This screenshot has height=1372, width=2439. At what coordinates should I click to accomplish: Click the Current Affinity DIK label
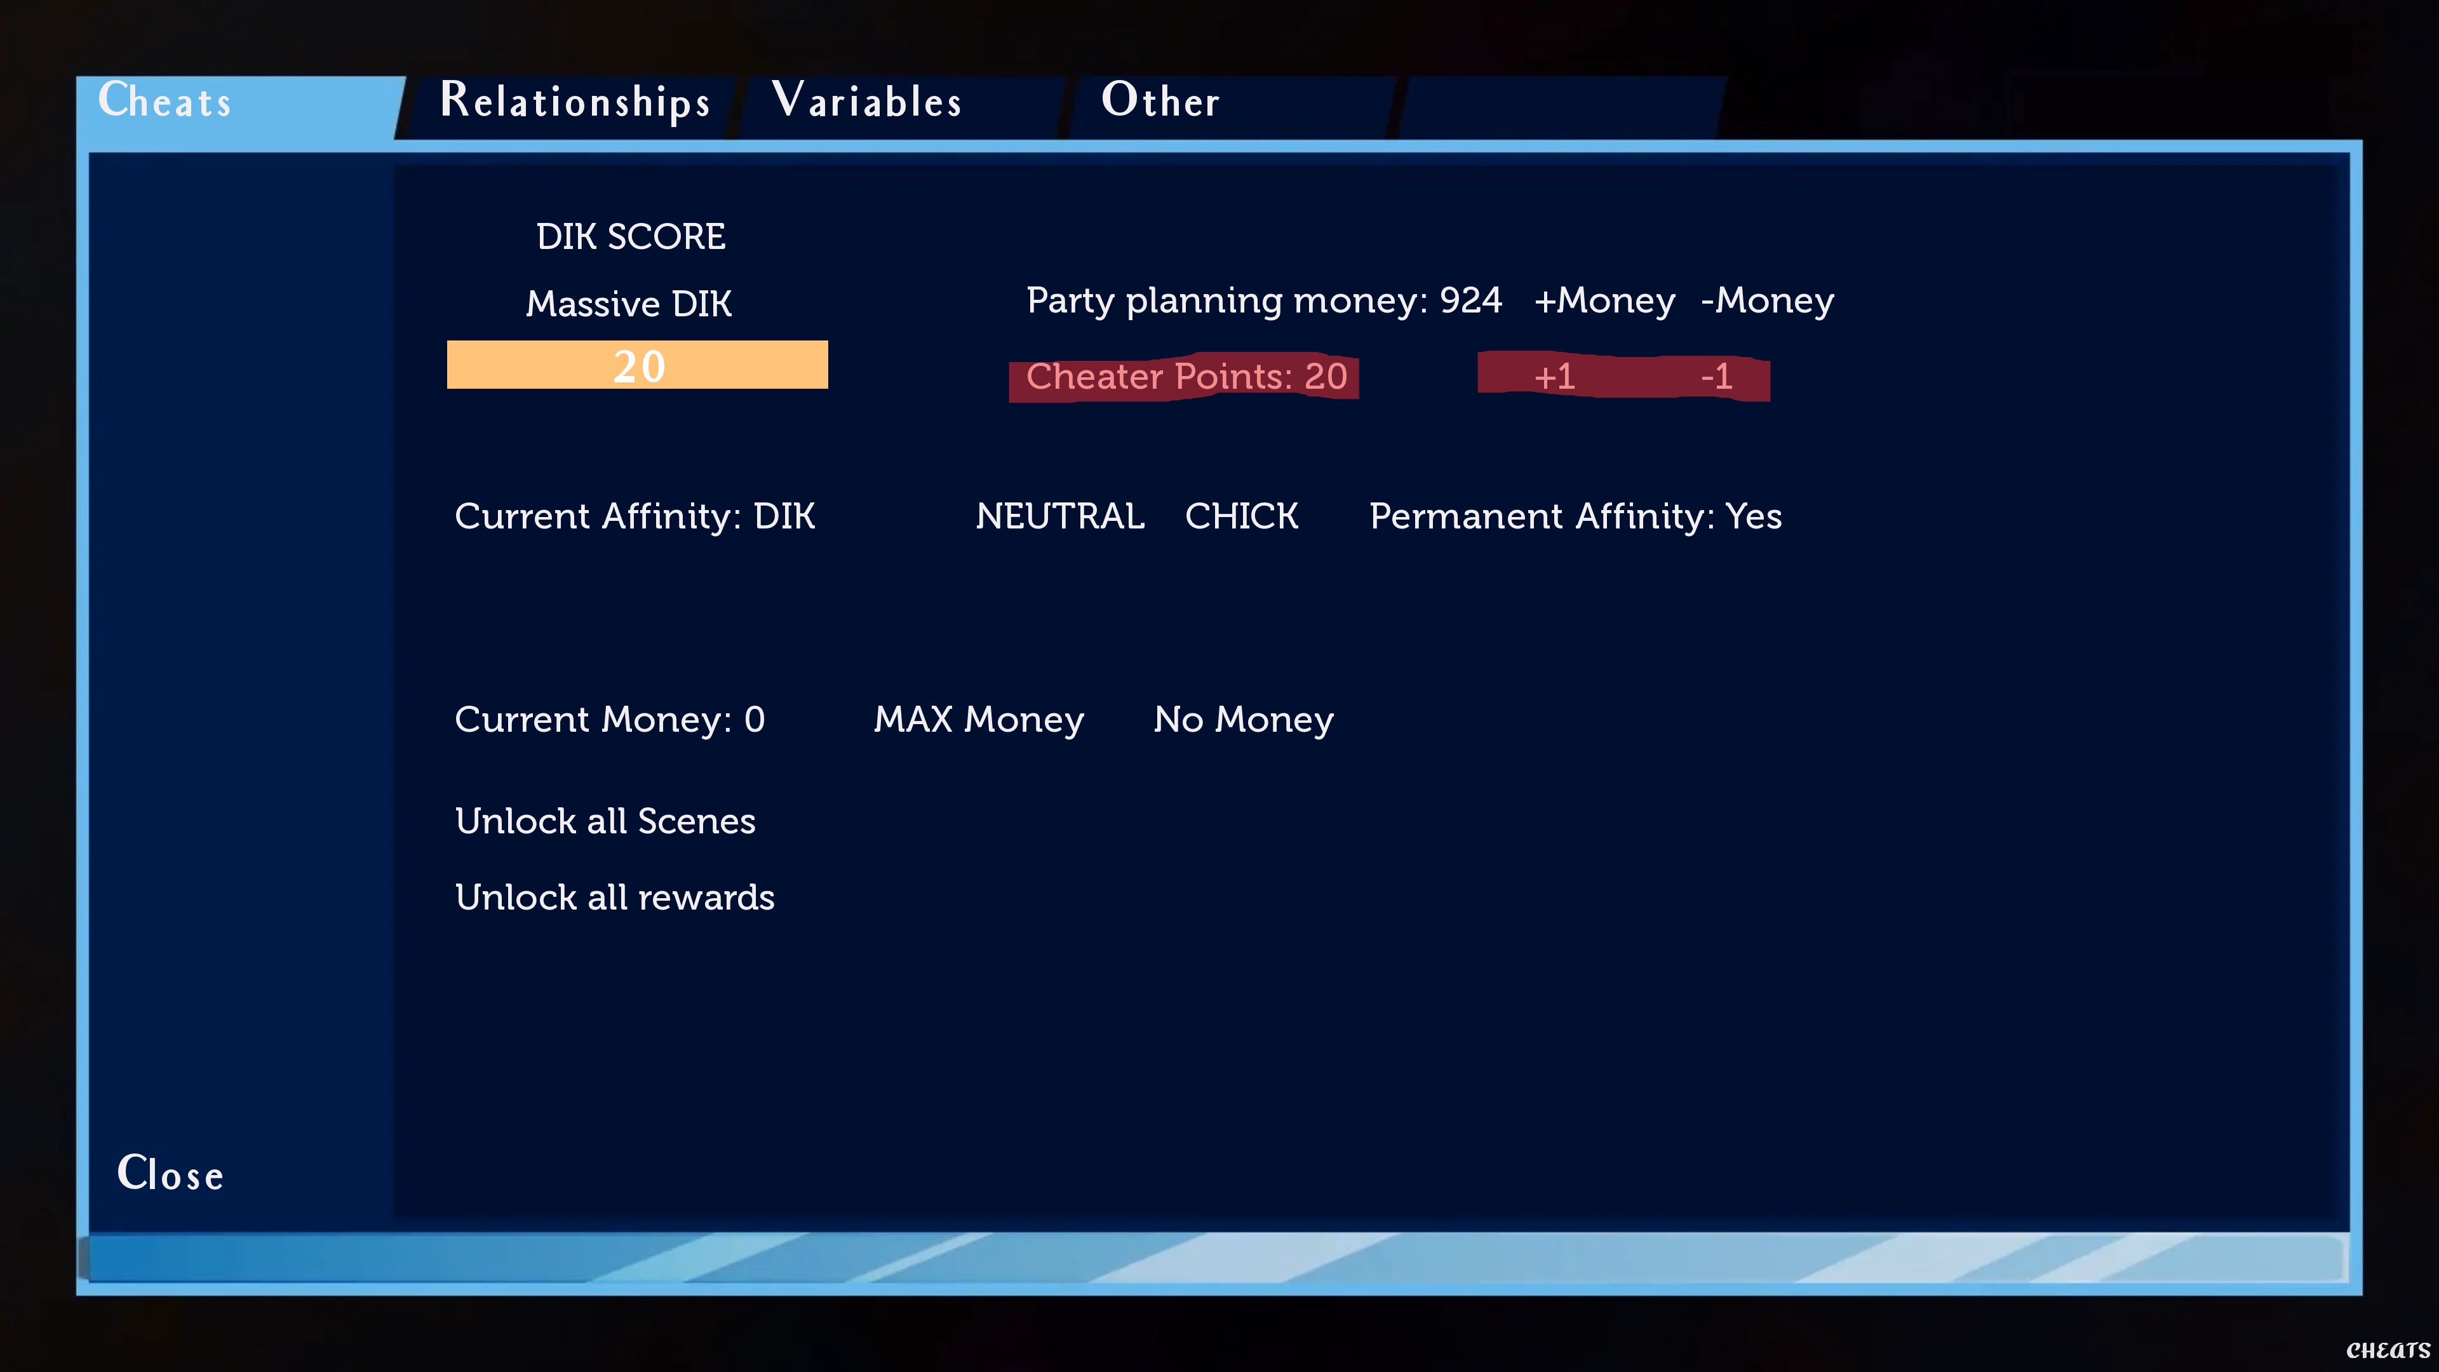coord(635,516)
